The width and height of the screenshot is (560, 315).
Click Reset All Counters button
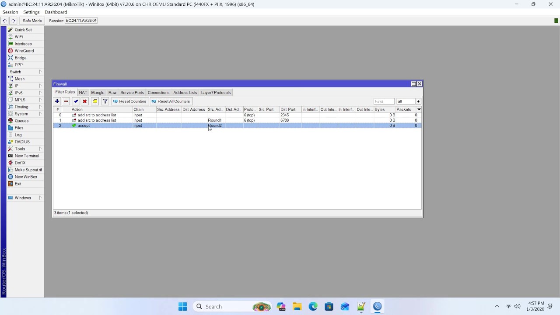click(171, 101)
